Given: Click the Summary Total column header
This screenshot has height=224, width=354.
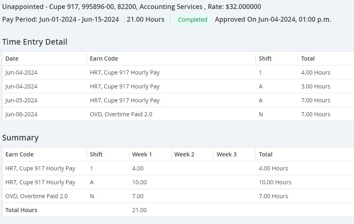Looking at the screenshot, I should pos(265,154).
